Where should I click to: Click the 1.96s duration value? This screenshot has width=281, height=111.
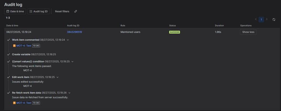[x=218, y=32]
